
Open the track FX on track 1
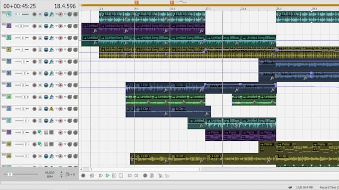tap(51, 14)
